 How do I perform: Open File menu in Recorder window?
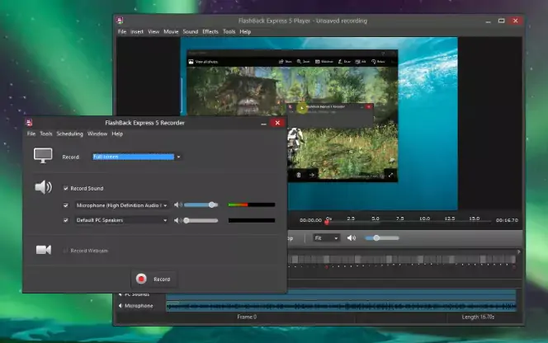click(31, 134)
